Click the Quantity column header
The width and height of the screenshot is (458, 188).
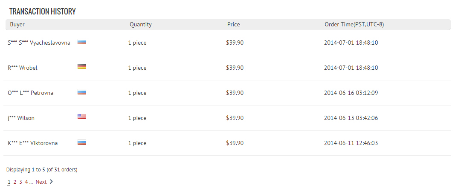[x=140, y=25]
